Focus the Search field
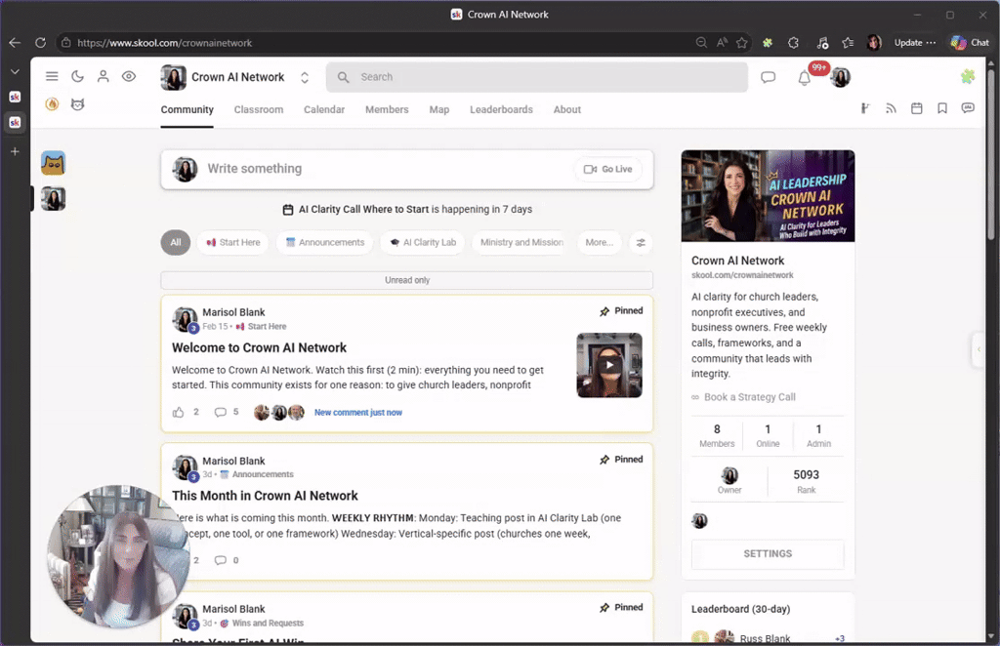The height and width of the screenshot is (646, 1000). [x=536, y=77]
